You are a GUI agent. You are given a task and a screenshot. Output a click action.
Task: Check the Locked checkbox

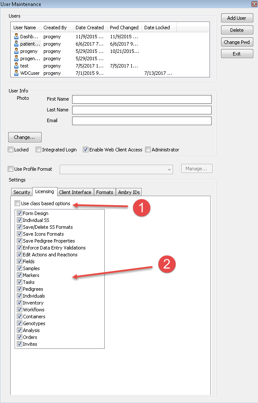click(x=11, y=150)
